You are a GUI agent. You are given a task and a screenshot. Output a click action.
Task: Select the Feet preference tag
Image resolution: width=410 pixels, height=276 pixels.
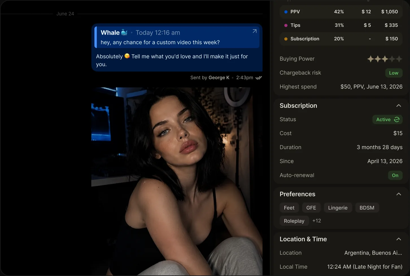coord(289,208)
